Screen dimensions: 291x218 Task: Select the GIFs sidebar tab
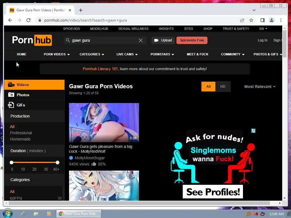34,105
